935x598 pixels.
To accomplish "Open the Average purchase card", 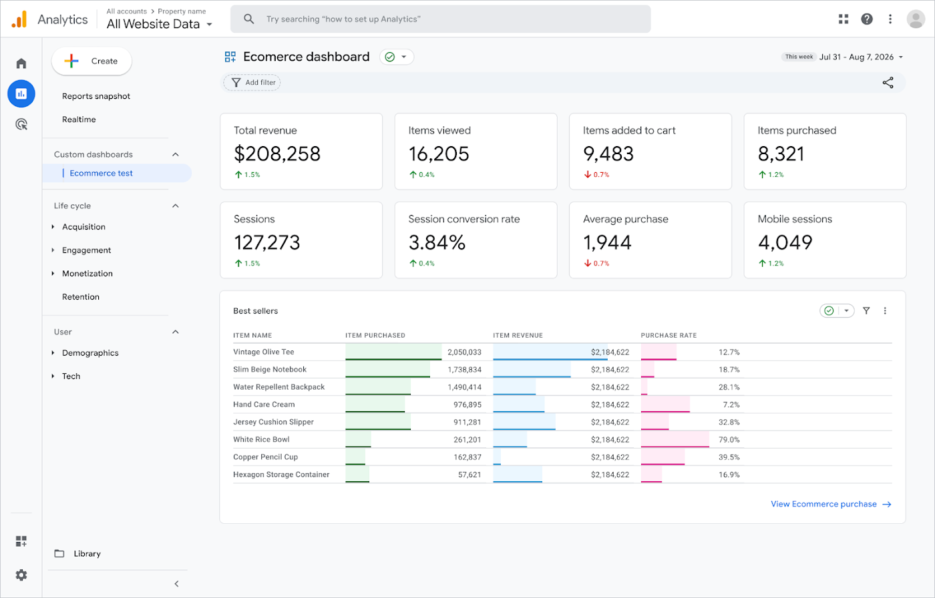I will click(x=650, y=240).
